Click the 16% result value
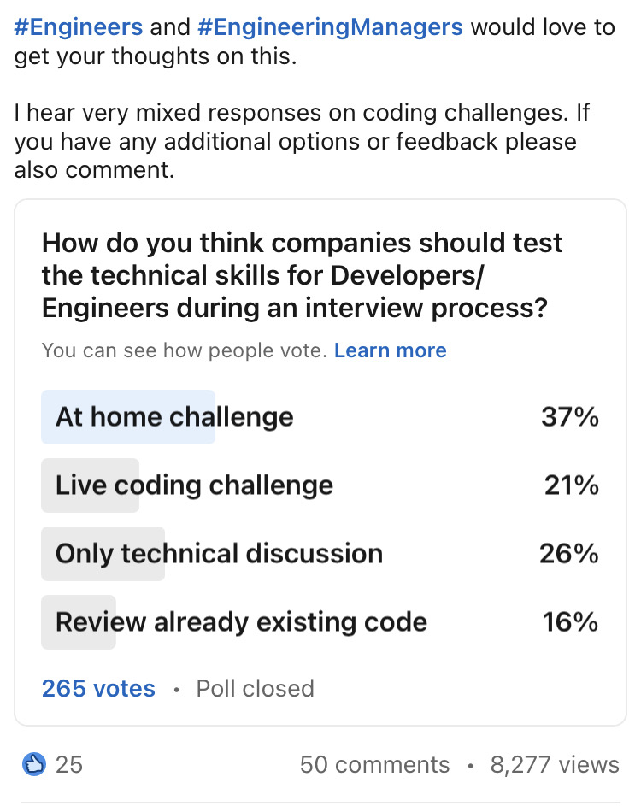 [x=571, y=622]
